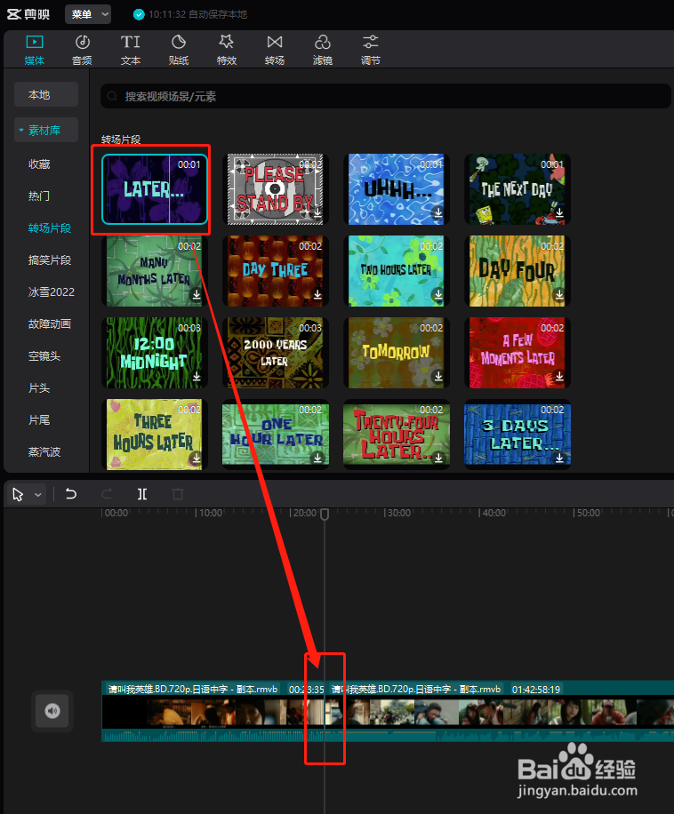Screen dimensions: 674x814
Task: Select the 转场片段 category
Action: [49, 227]
